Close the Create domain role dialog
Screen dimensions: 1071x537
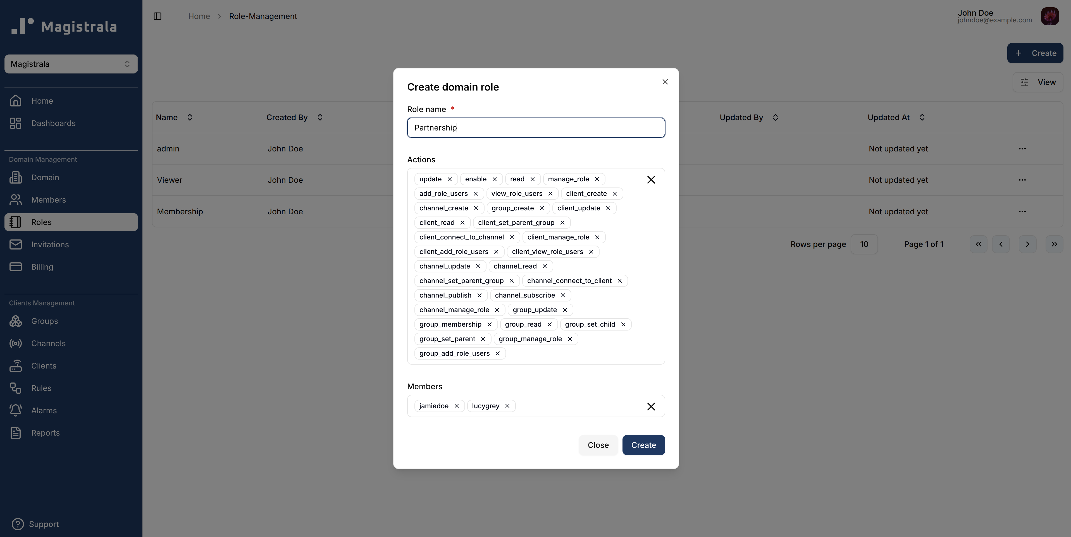[x=665, y=82]
